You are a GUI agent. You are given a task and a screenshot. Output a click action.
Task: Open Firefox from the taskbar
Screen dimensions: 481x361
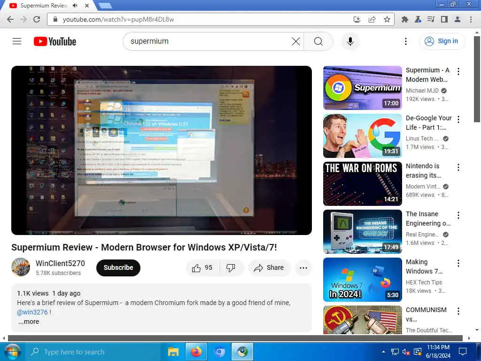tap(196, 352)
